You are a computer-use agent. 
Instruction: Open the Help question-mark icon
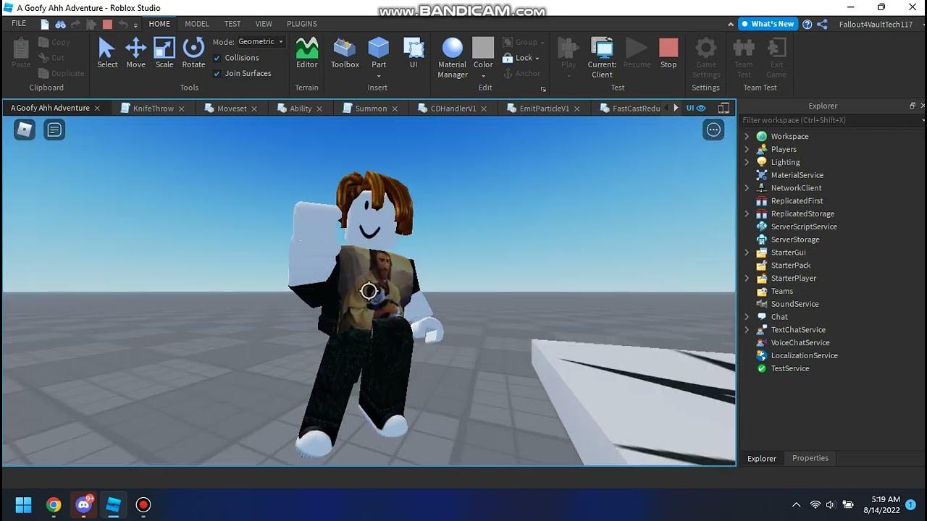(x=808, y=24)
